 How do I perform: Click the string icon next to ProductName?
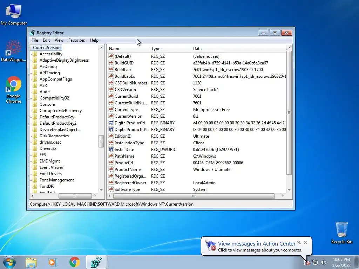111,169
